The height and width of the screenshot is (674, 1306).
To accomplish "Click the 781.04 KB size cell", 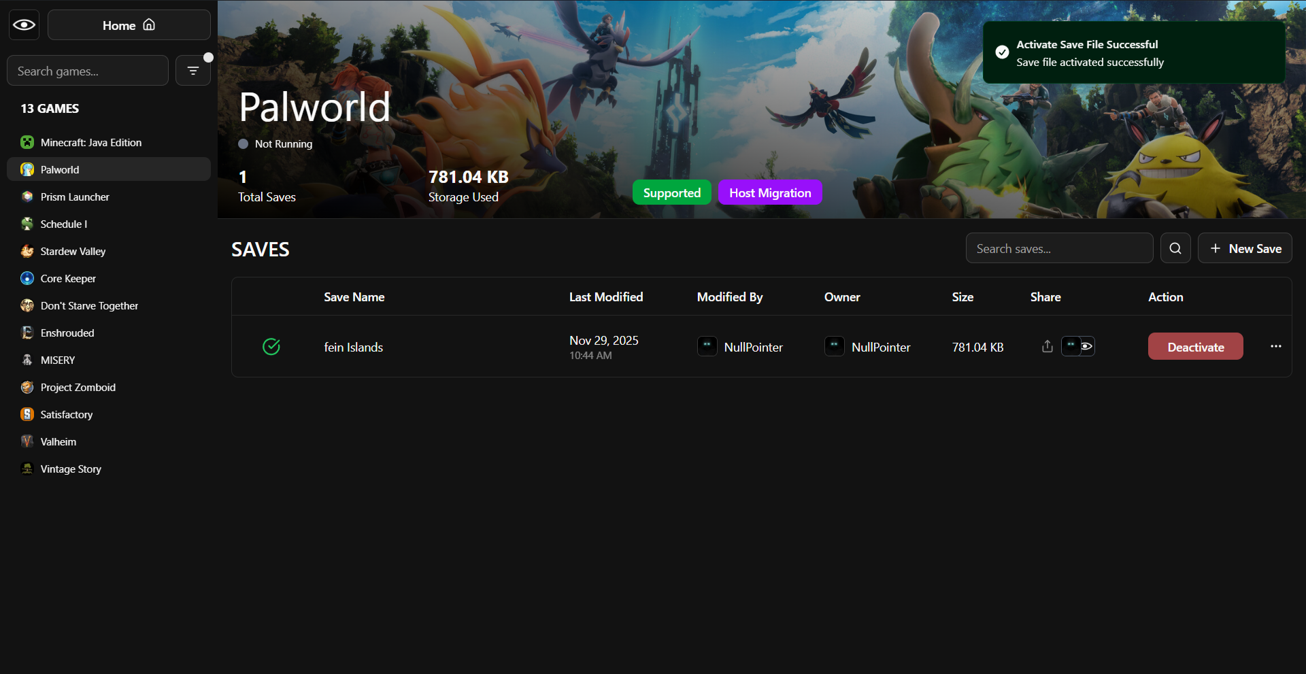I will tap(978, 347).
